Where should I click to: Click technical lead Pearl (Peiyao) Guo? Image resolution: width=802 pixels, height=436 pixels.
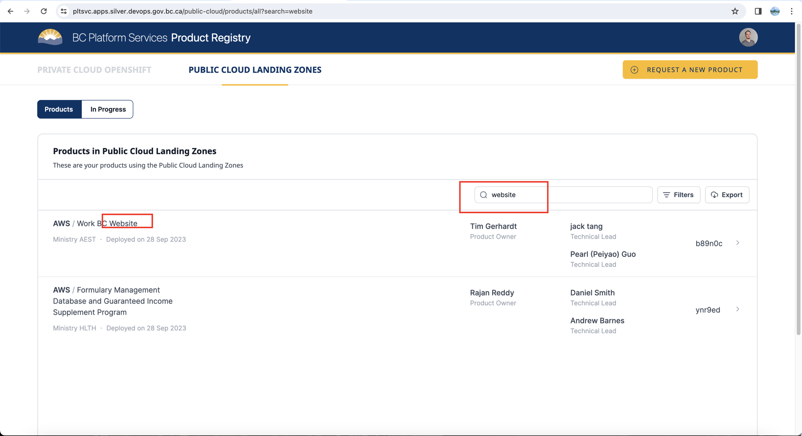point(603,254)
